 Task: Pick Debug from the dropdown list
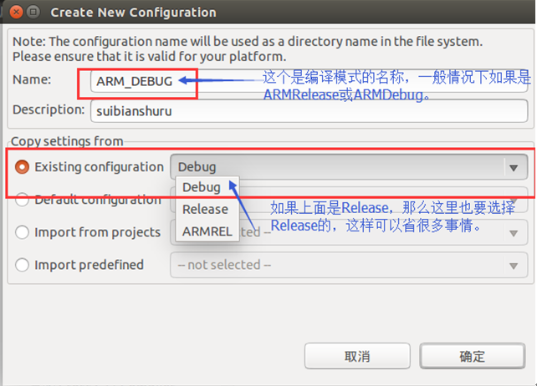point(202,187)
